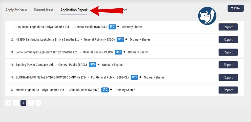This screenshot has width=251, height=122.
Task: Select the Application Report tab
Action: pyautogui.click(x=74, y=10)
